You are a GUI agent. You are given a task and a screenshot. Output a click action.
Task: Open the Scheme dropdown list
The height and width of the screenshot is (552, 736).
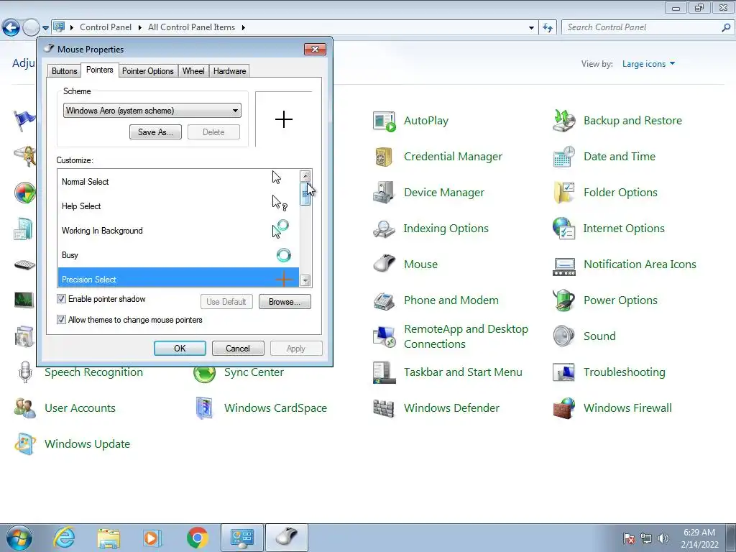(x=152, y=111)
